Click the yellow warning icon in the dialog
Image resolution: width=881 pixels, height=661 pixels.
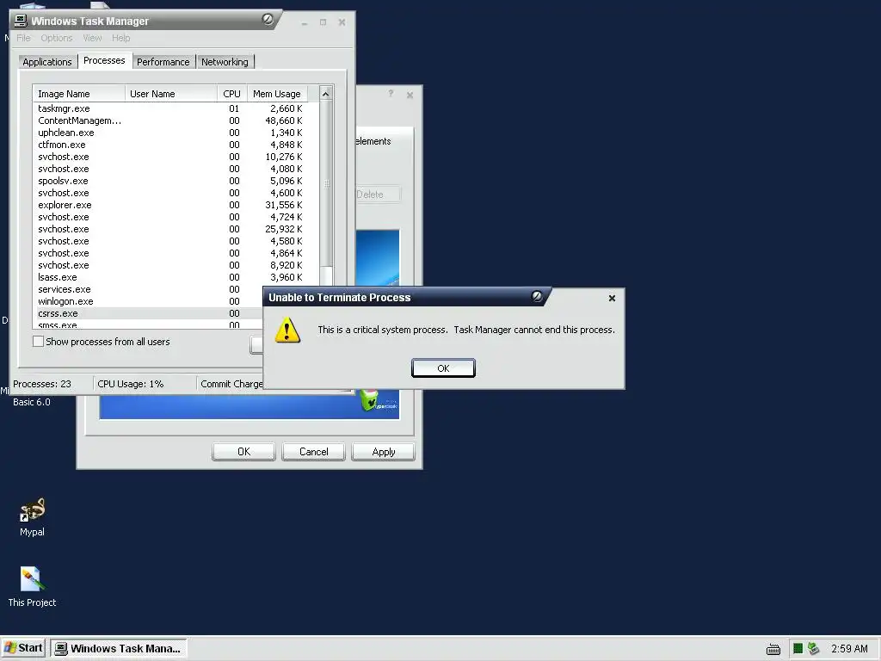tap(287, 330)
